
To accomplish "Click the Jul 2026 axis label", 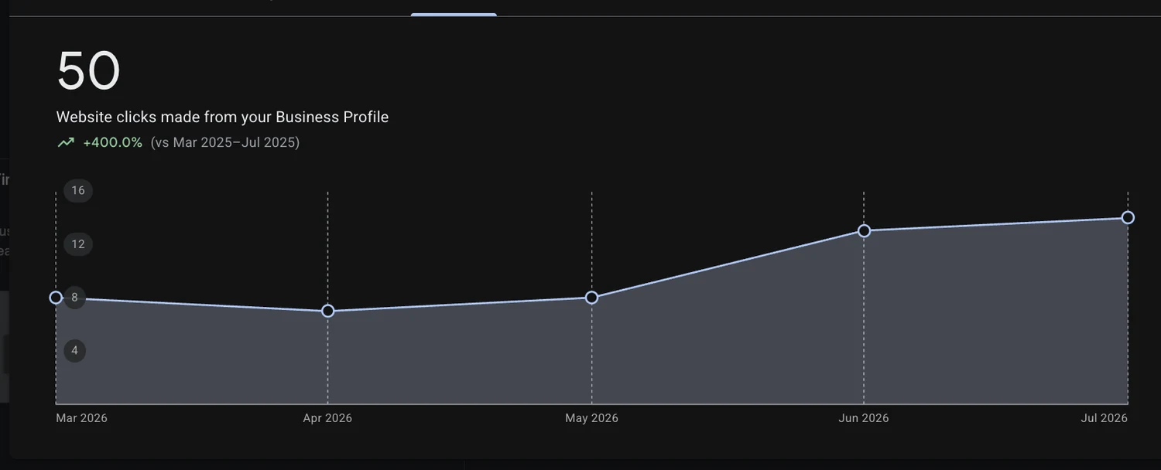I will tap(1104, 418).
